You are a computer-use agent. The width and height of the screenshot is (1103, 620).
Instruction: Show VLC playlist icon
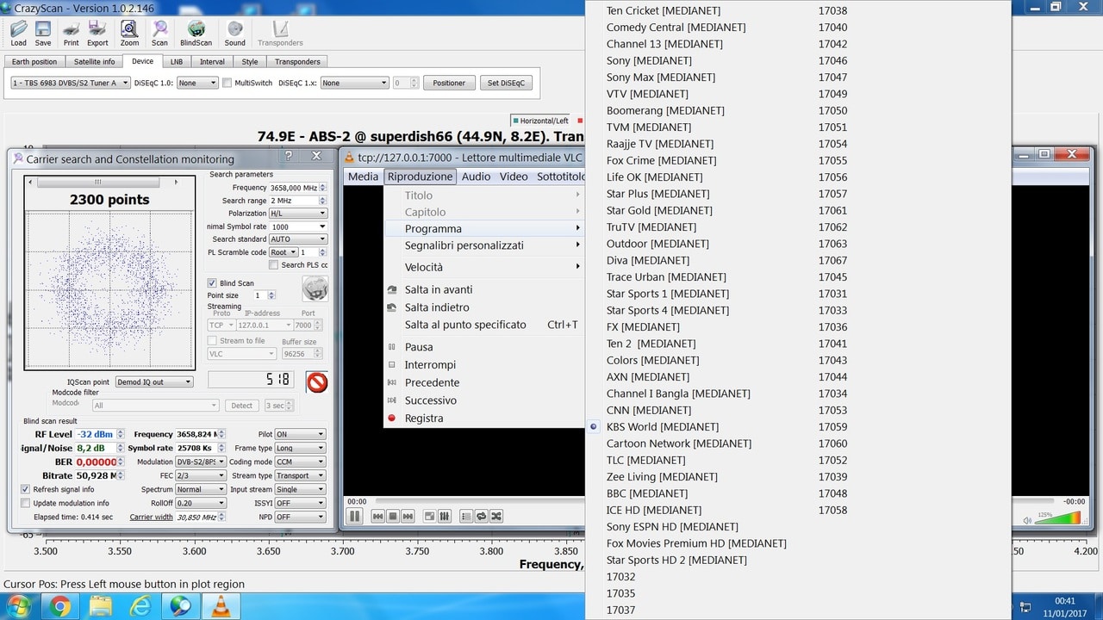click(466, 516)
